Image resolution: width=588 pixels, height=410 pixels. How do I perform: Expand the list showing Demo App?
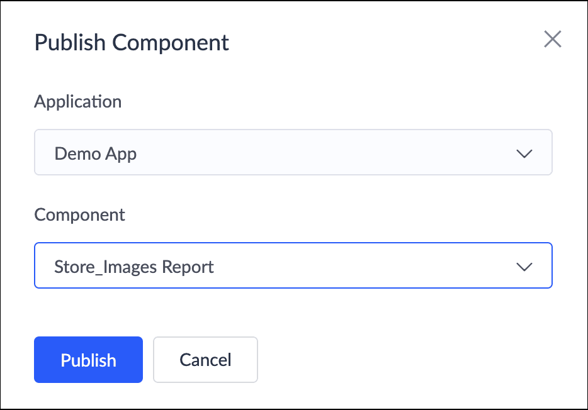pyautogui.click(x=293, y=152)
